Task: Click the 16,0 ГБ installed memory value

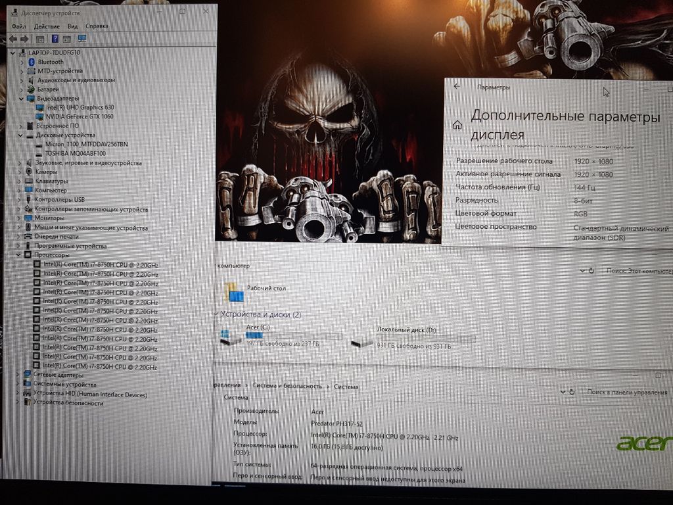Action: [347, 447]
